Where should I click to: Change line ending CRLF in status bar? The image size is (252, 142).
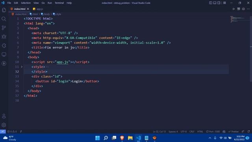click(x=192, y=131)
